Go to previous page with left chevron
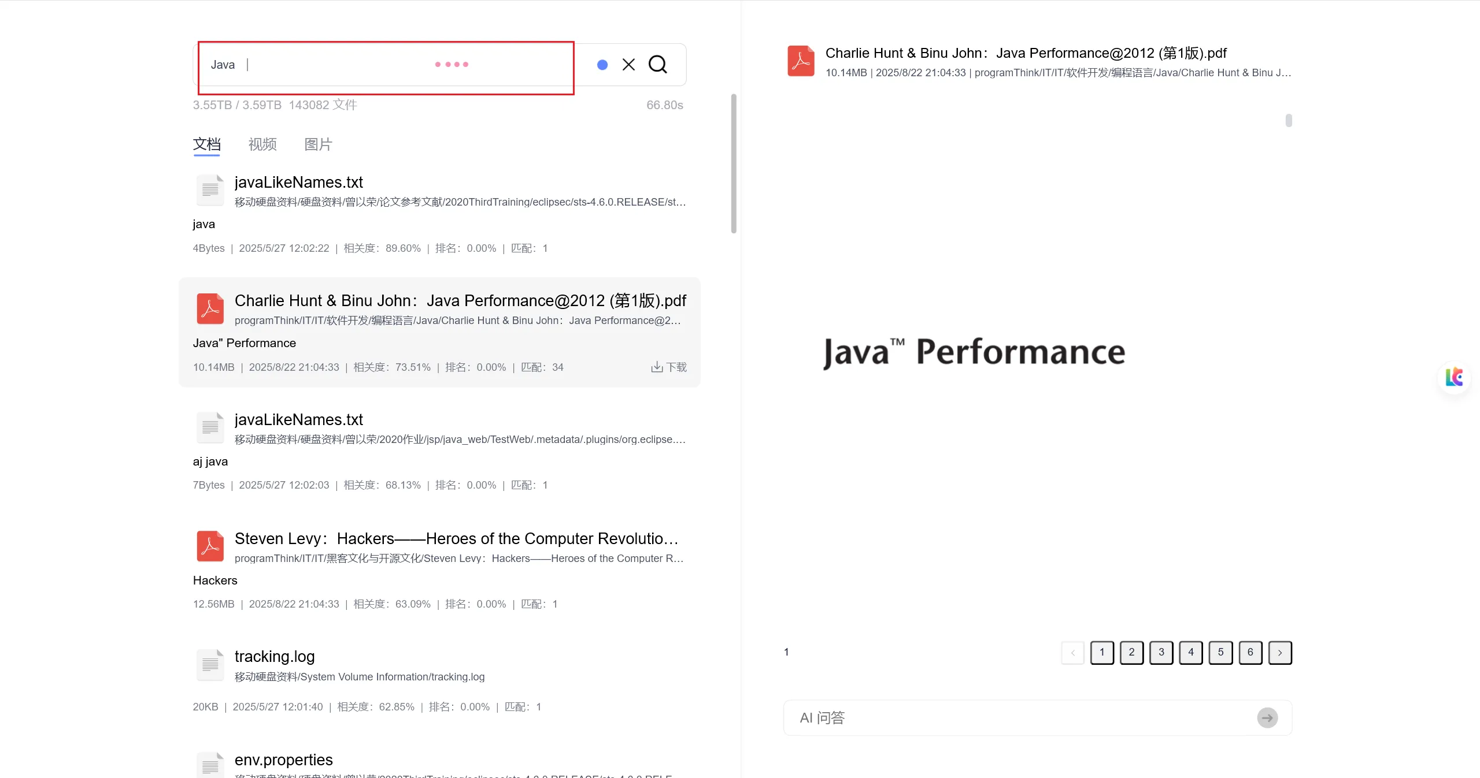The height and width of the screenshot is (778, 1480). tap(1073, 653)
